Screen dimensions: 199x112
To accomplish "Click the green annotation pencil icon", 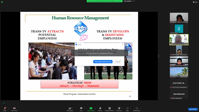I will pos(4,103).
